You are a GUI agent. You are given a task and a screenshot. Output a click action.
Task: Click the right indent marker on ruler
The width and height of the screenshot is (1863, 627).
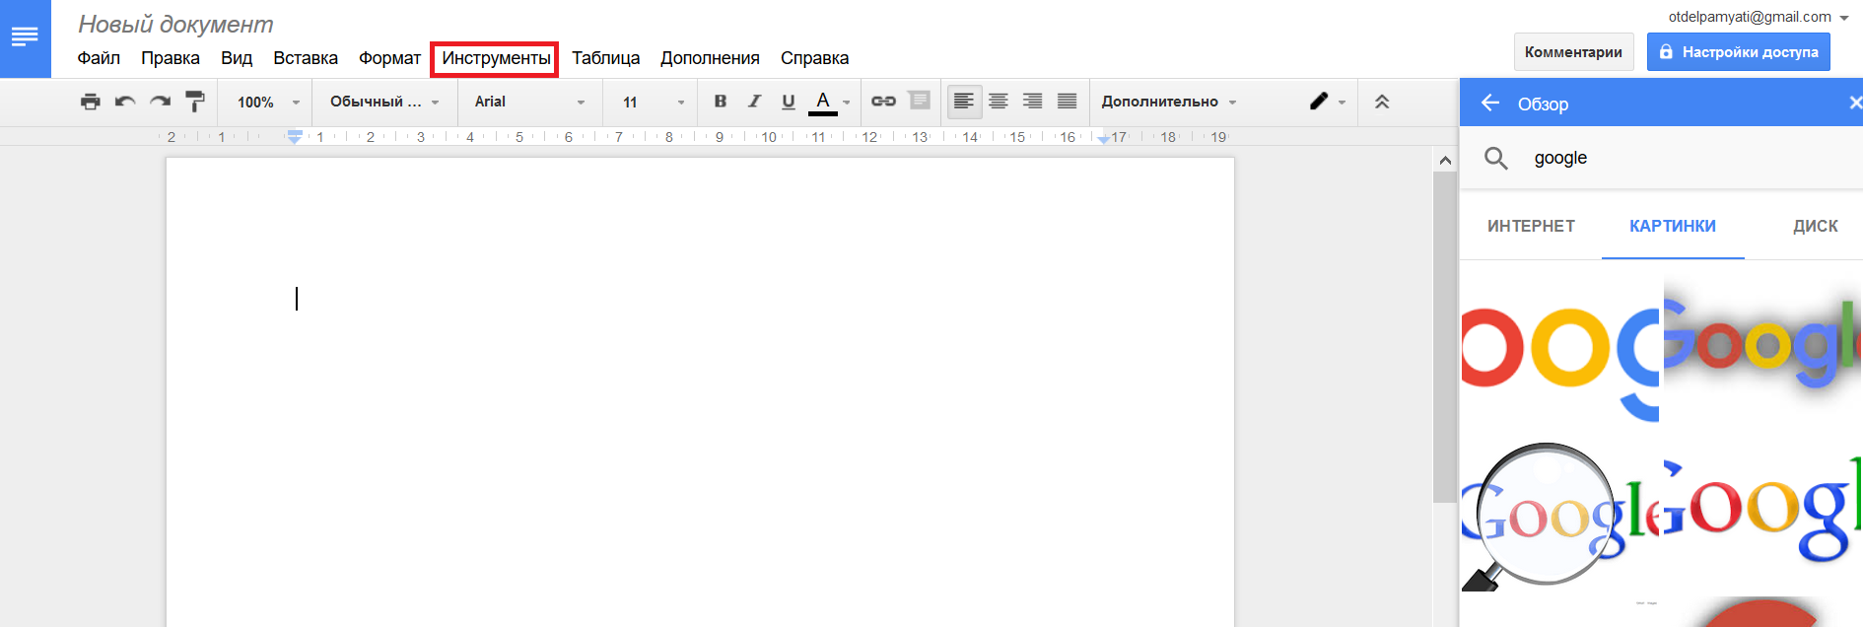1103,139
